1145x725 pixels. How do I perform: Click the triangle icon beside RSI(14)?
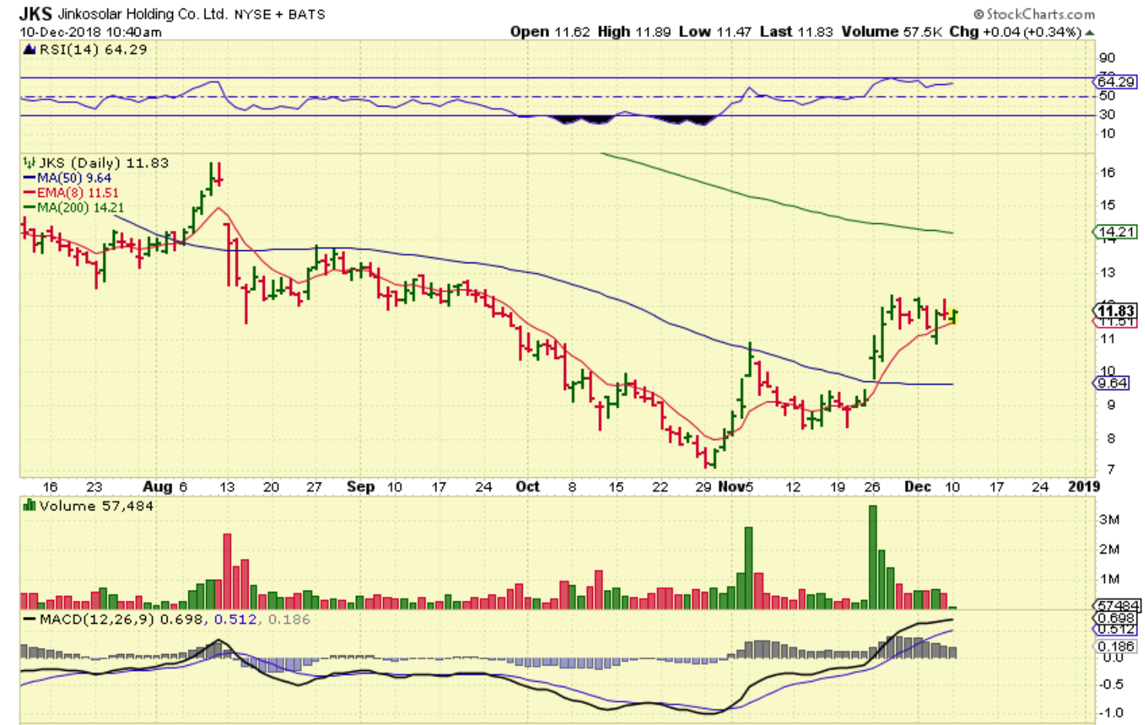[x=29, y=49]
